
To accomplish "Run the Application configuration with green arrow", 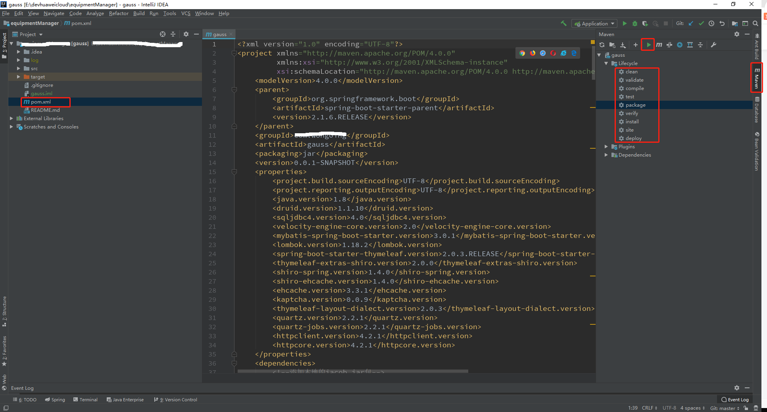I will point(625,23).
